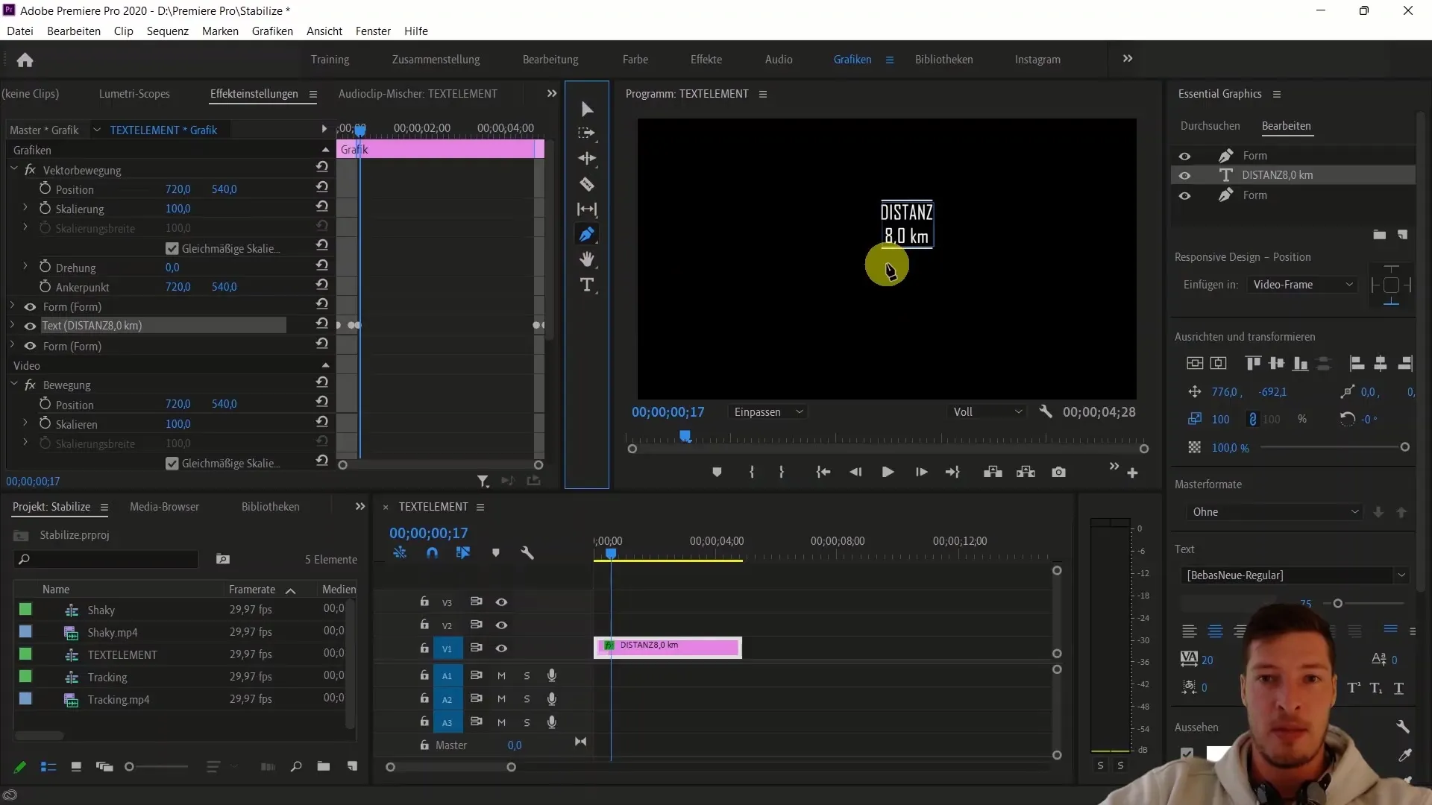
Task: Select the Hand tool
Action: coord(587,259)
